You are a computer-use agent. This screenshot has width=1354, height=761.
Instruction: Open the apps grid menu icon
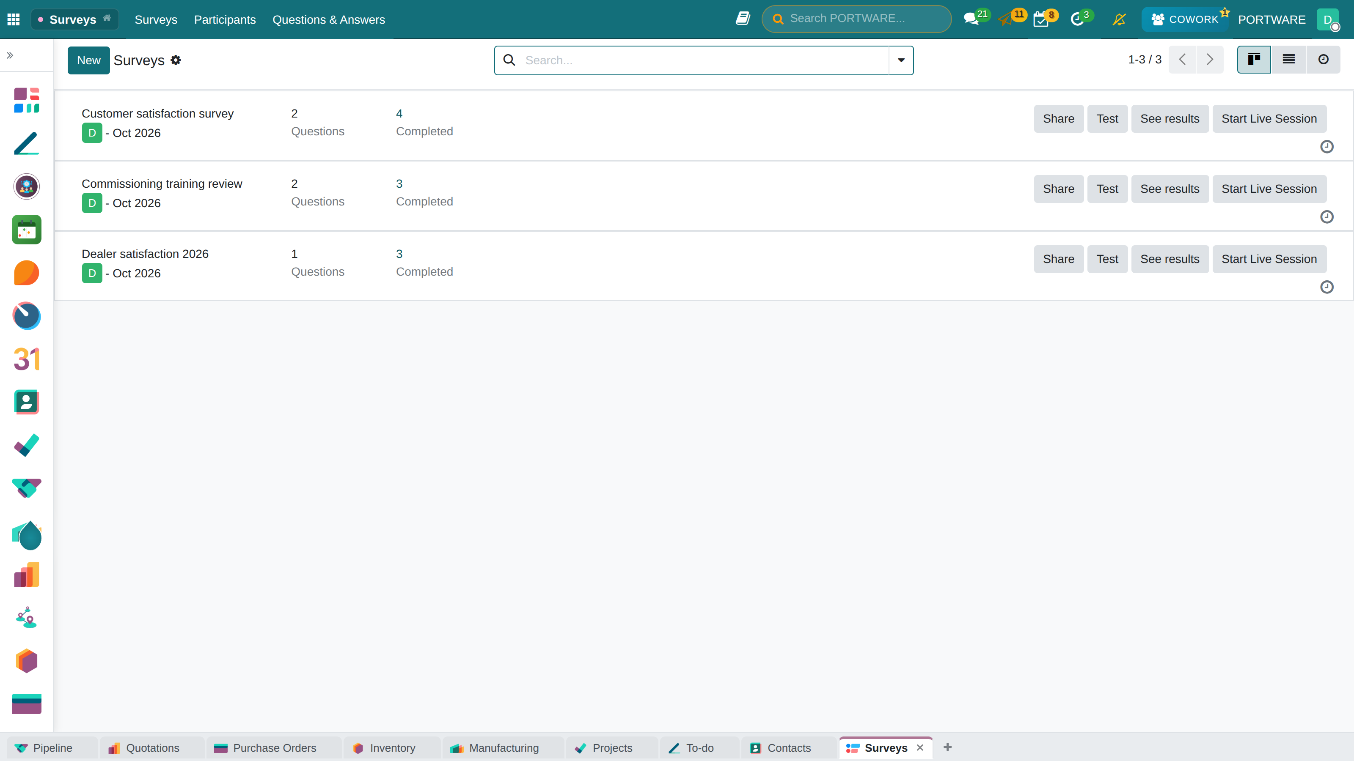(14, 19)
